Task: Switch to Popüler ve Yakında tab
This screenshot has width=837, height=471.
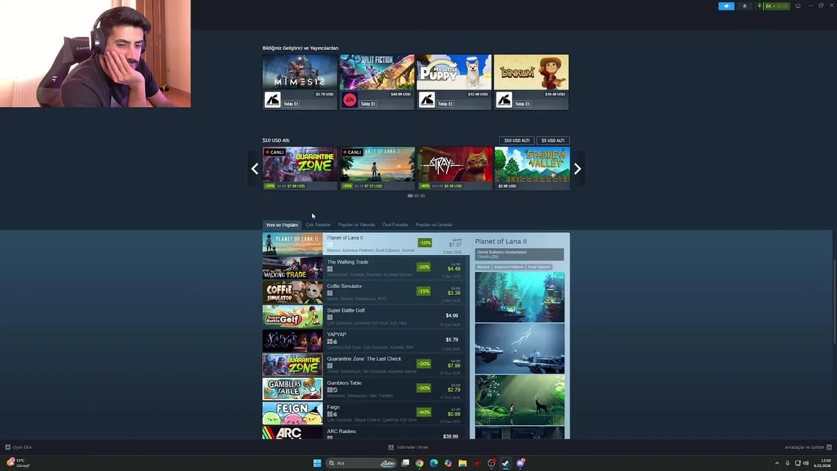Action: pyautogui.click(x=356, y=225)
